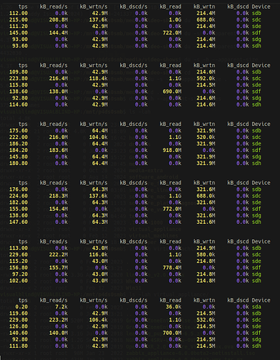Screen dimensions: 280x360
Task: Select tps value 155.00
Action: 19,209
